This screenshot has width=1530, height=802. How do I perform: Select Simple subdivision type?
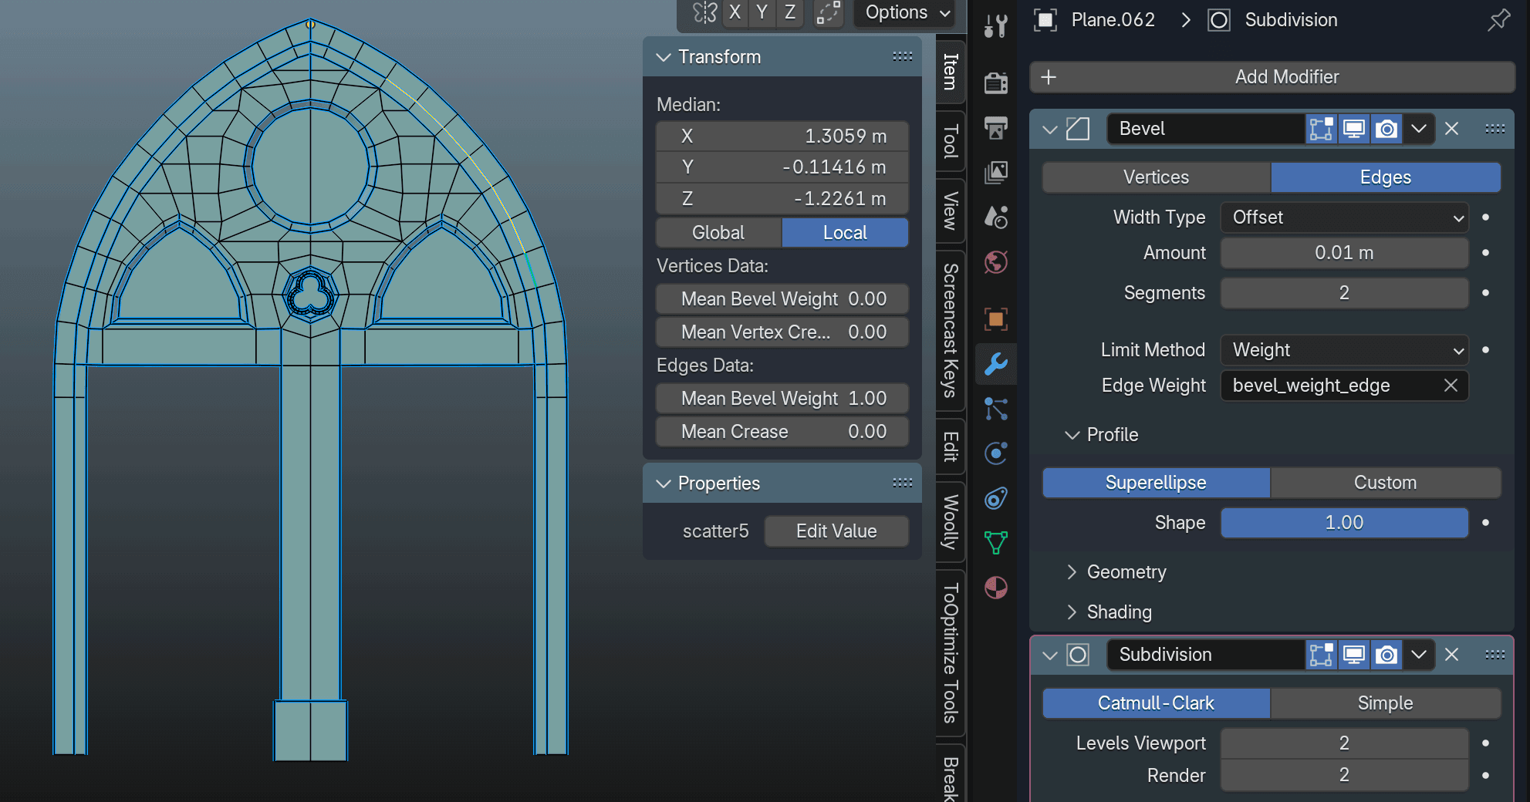click(1385, 703)
